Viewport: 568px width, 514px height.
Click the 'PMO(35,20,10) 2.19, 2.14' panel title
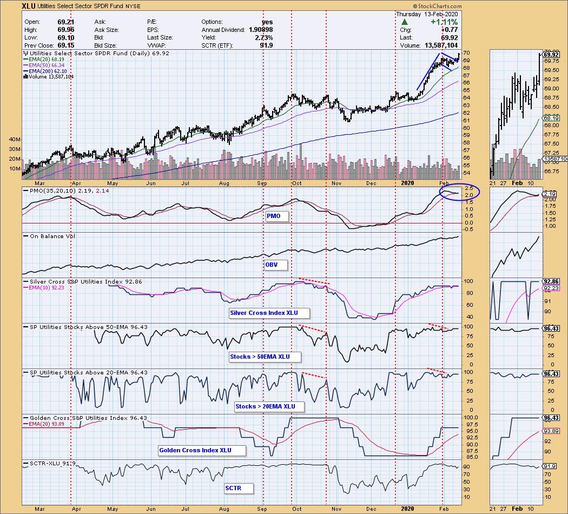[66, 190]
